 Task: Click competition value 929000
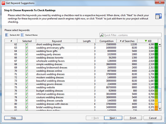coord(112,91)
